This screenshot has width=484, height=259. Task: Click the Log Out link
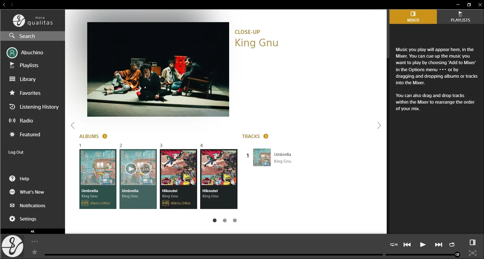coord(16,152)
